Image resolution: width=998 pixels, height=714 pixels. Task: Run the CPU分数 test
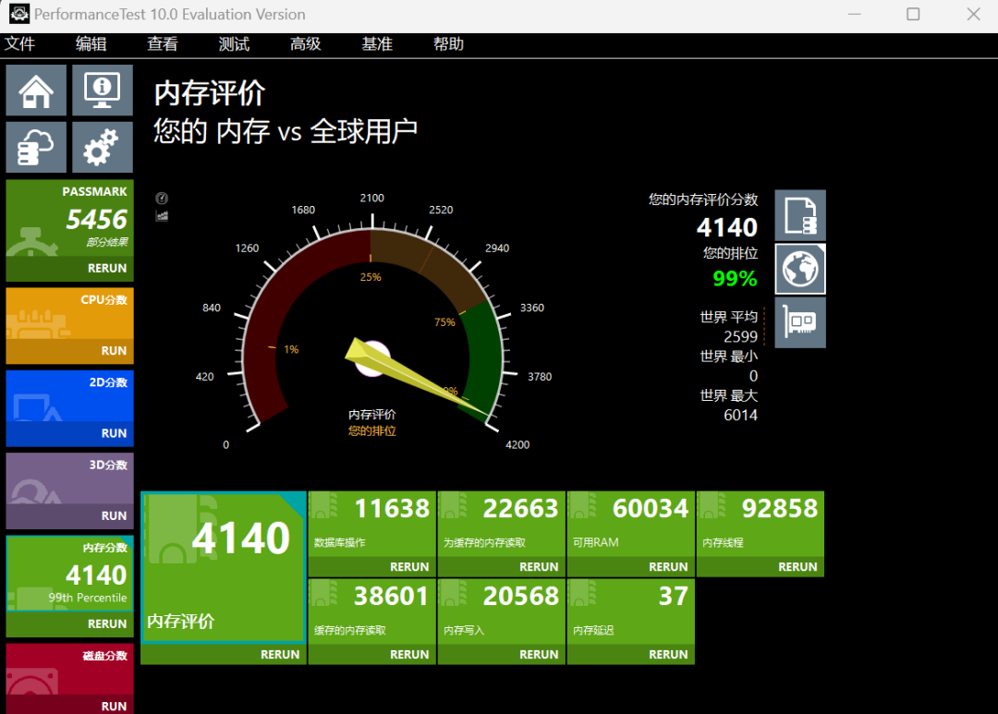tap(114, 351)
